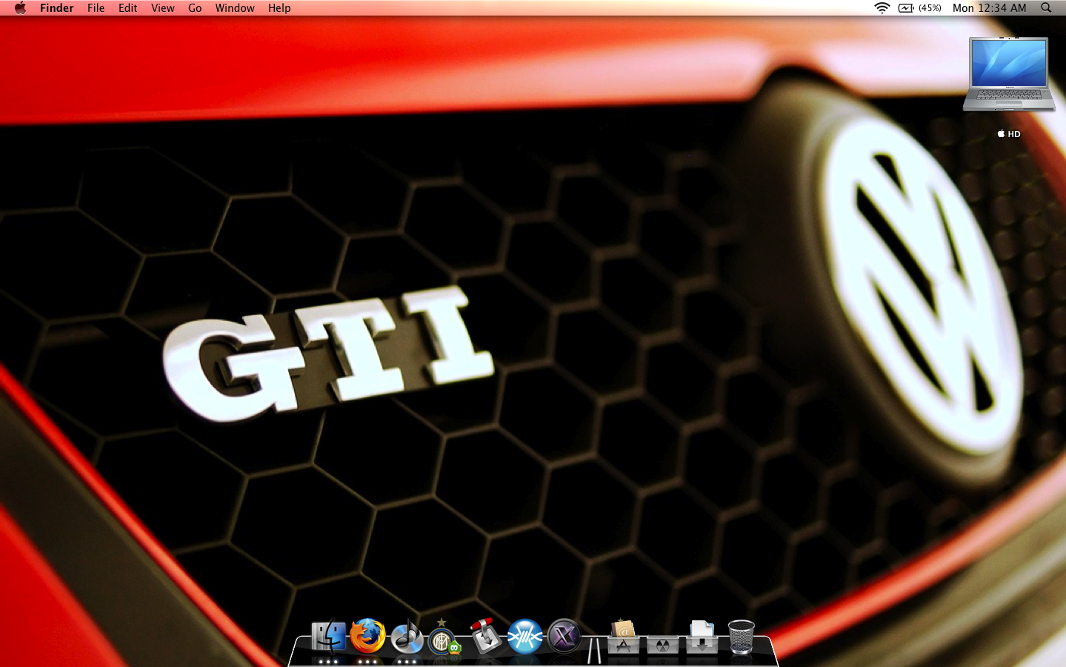This screenshot has width=1066, height=667.
Task: Open iTunes from the Dock
Action: tap(407, 637)
